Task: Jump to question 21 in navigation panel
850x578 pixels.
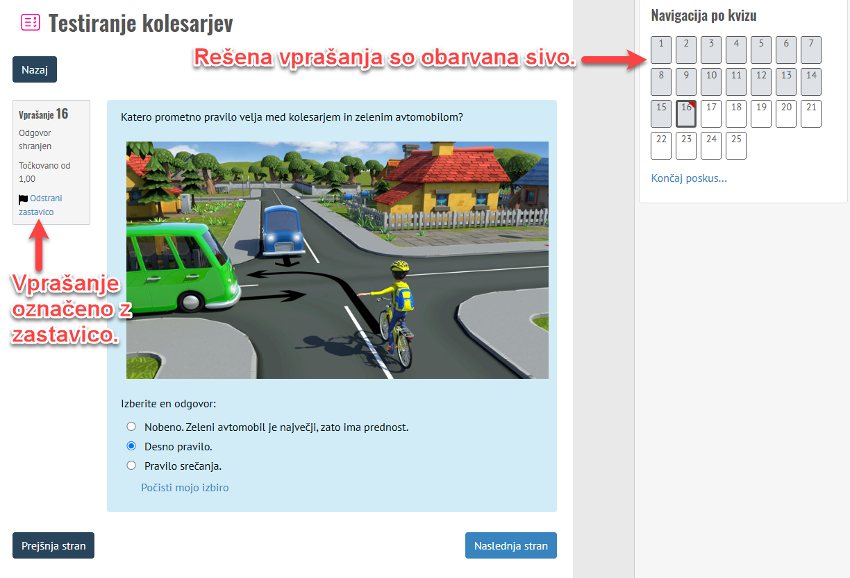Action: coord(811,114)
